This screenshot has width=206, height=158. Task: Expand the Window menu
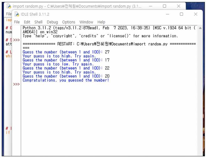click(86, 22)
